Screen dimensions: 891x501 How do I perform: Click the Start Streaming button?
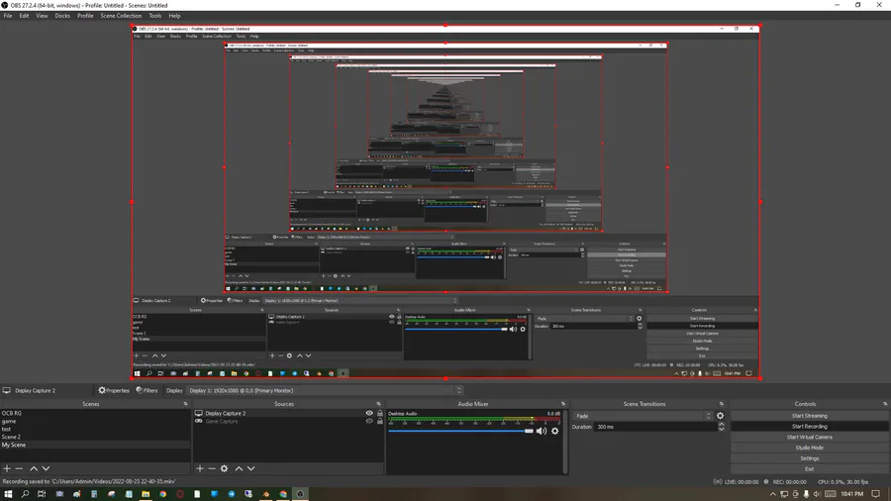pyautogui.click(x=809, y=416)
